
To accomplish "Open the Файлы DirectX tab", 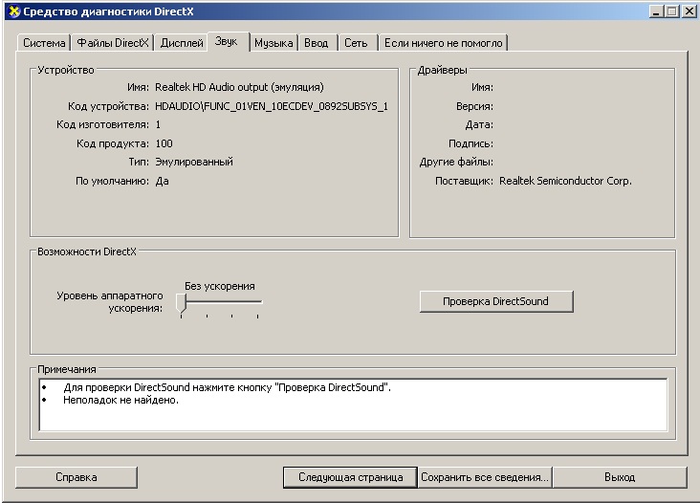I will tap(113, 43).
